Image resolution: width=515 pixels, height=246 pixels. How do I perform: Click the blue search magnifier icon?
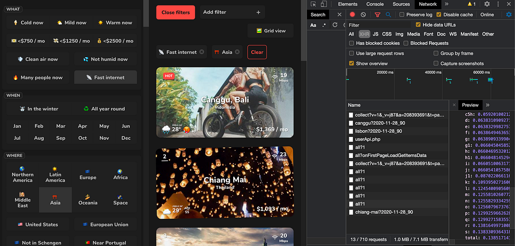(x=388, y=14)
